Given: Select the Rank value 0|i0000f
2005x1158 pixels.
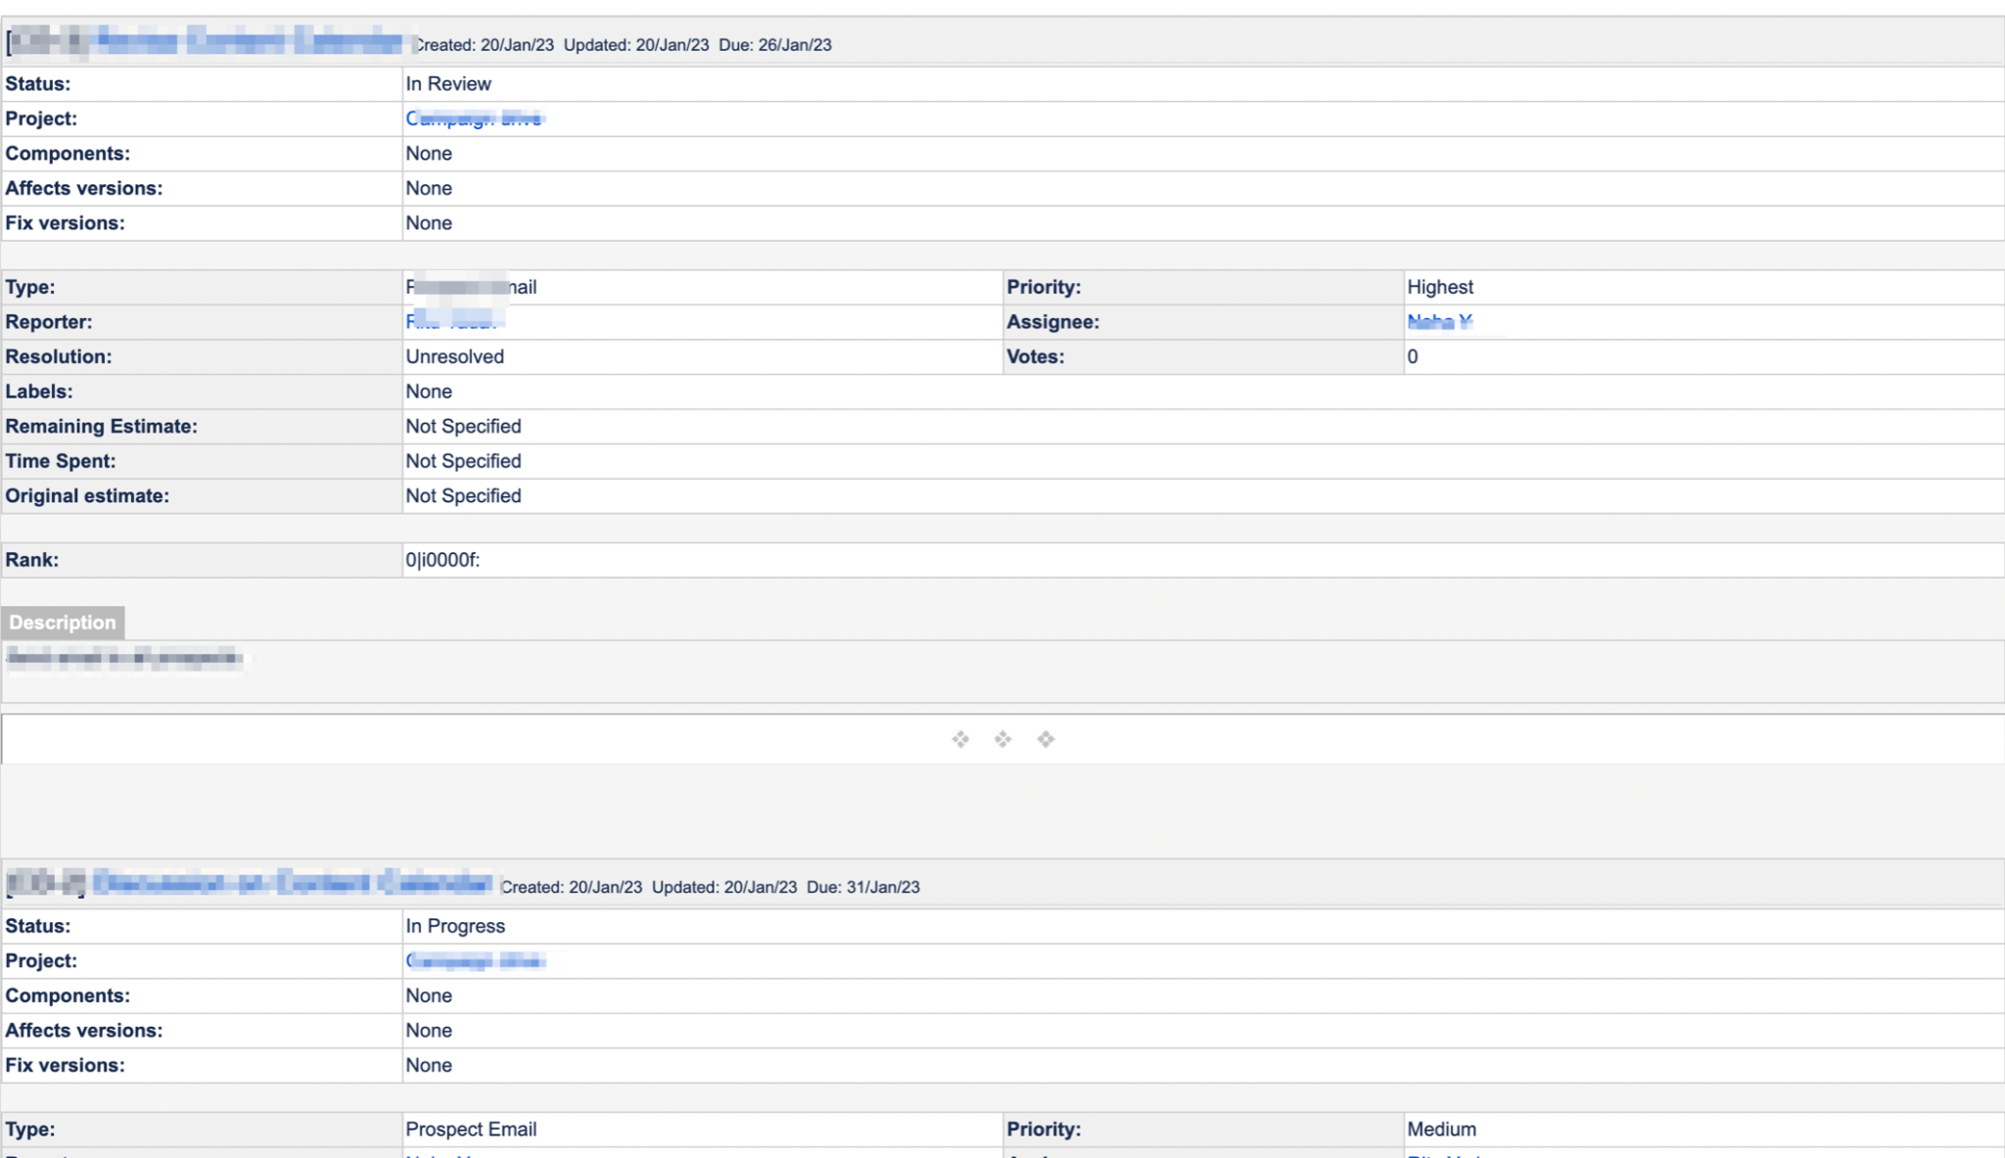Looking at the screenshot, I should click(x=441, y=559).
